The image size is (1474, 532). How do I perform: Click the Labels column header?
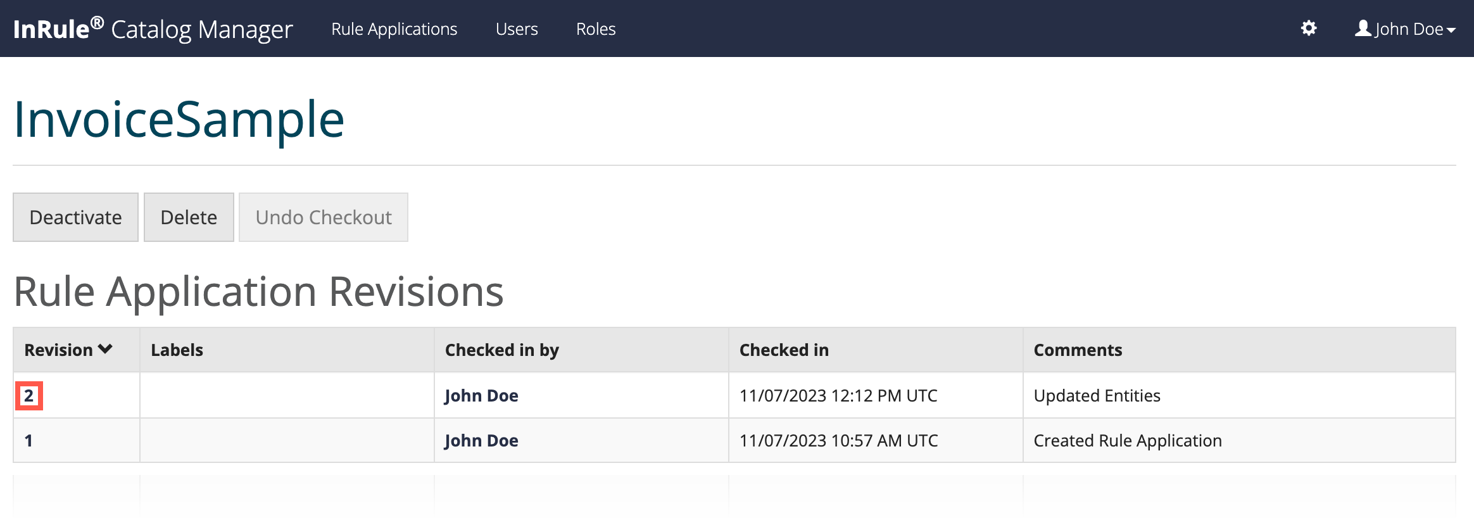pos(177,350)
